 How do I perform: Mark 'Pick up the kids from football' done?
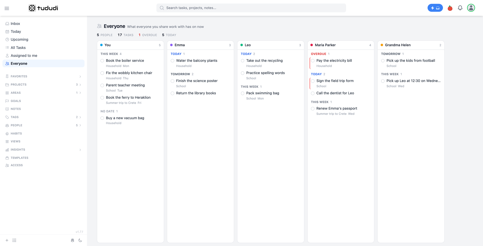click(383, 61)
